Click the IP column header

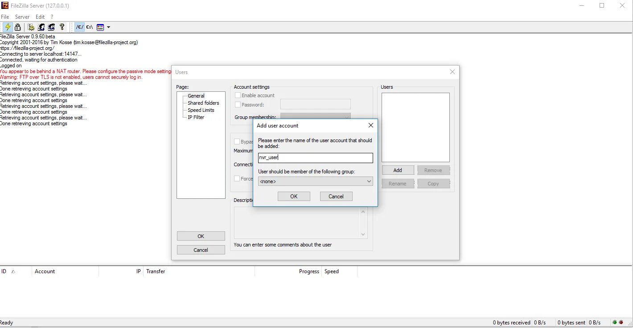tap(121, 271)
